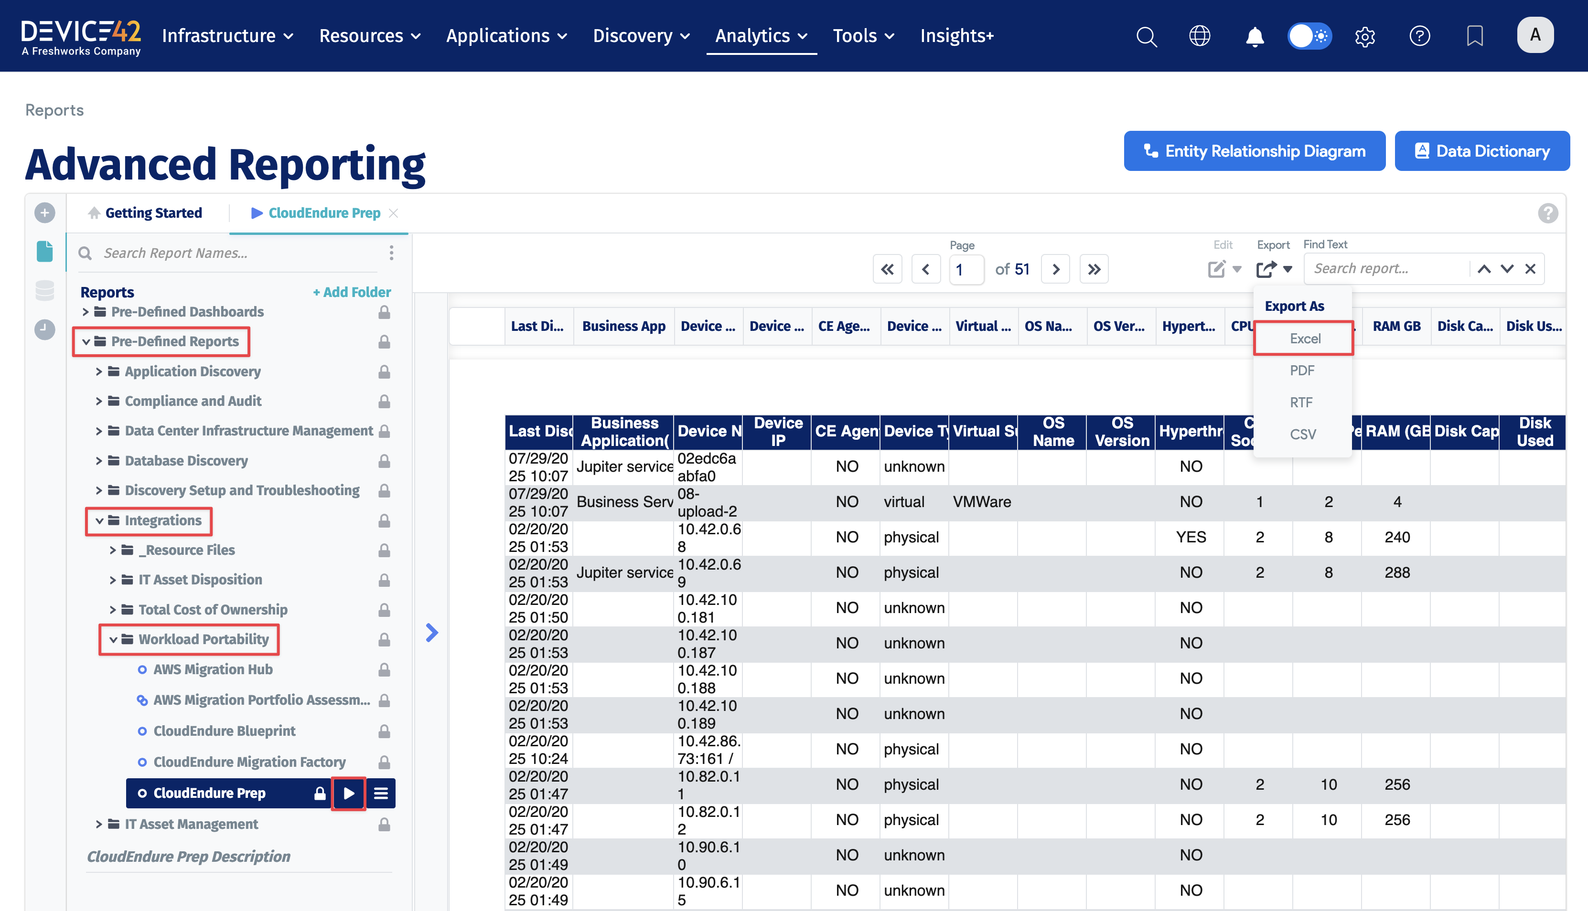Open help question mark in top bar

(1419, 36)
